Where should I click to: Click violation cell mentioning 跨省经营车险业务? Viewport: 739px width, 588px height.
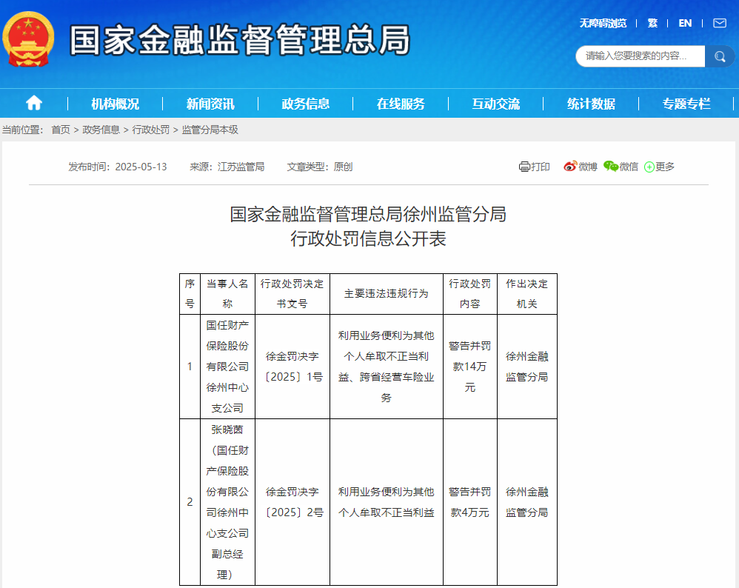point(387,367)
